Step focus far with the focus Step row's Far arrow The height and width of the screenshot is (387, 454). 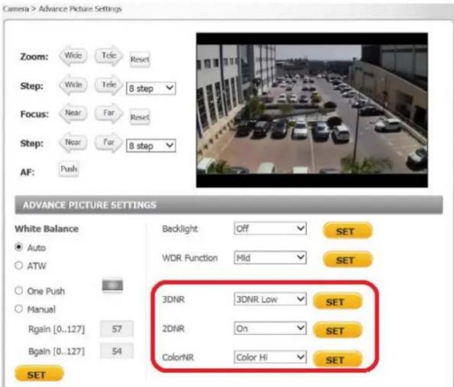pos(109,142)
